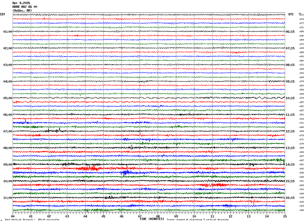Image resolution: width=305 pixels, height=223 pixels.
Task: Click the DC offset value '-284'
Action: tap(301, 131)
